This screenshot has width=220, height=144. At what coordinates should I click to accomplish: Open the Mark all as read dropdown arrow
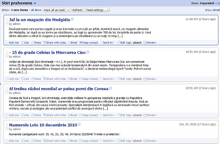(x=68, y=10)
